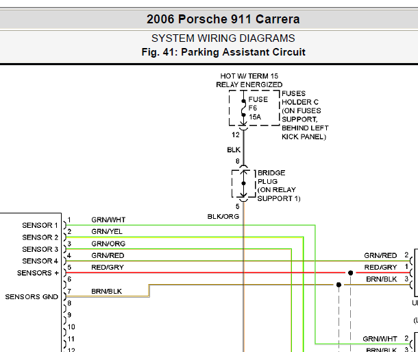Click the 'BLK/ORG' wire label
The height and width of the screenshot is (352, 418).
pos(223,216)
